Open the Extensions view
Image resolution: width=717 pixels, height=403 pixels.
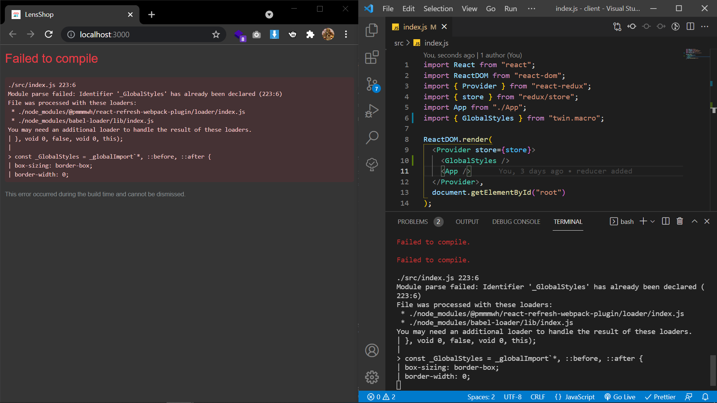click(372, 57)
